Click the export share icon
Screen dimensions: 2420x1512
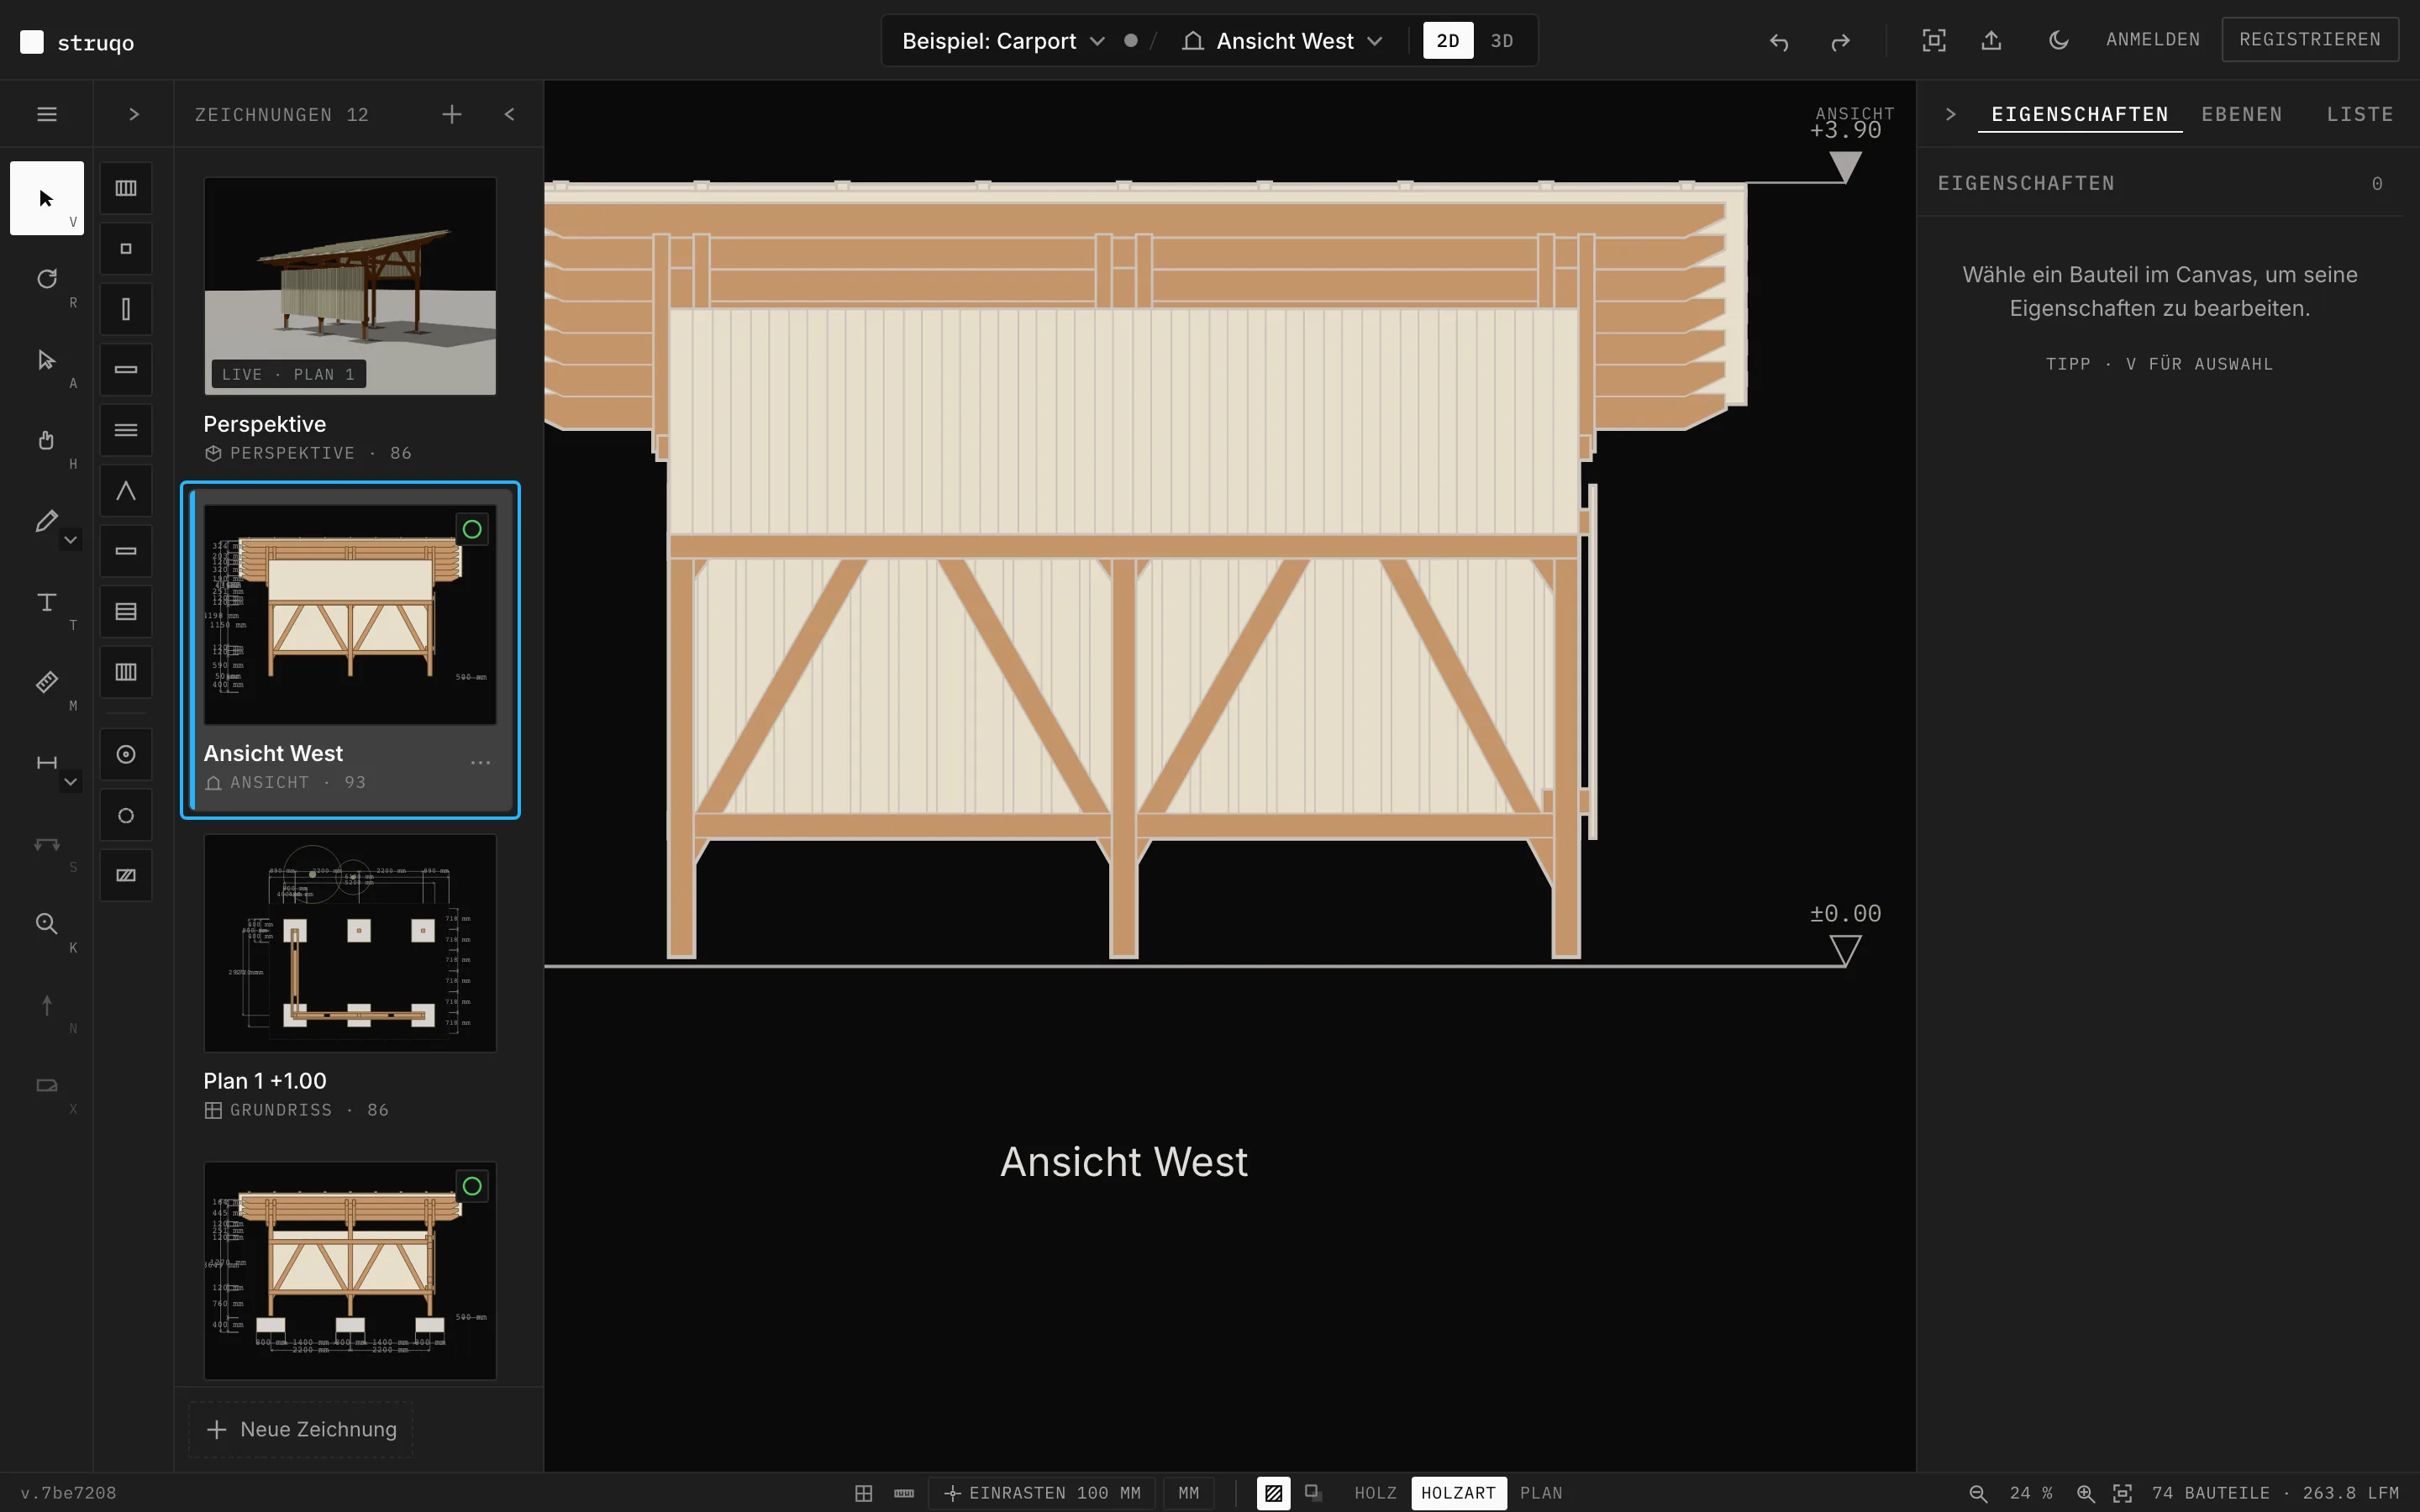(x=1992, y=40)
